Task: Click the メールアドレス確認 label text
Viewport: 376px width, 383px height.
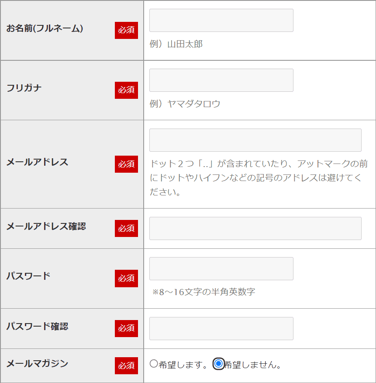Action: click(x=46, y=226)
